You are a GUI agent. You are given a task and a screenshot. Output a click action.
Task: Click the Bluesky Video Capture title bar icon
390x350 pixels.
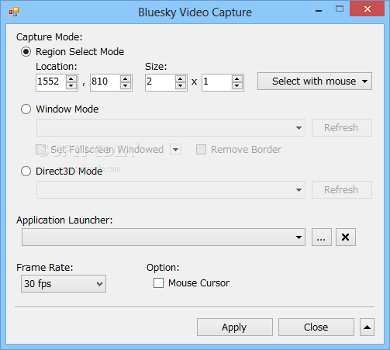[14, 12]
